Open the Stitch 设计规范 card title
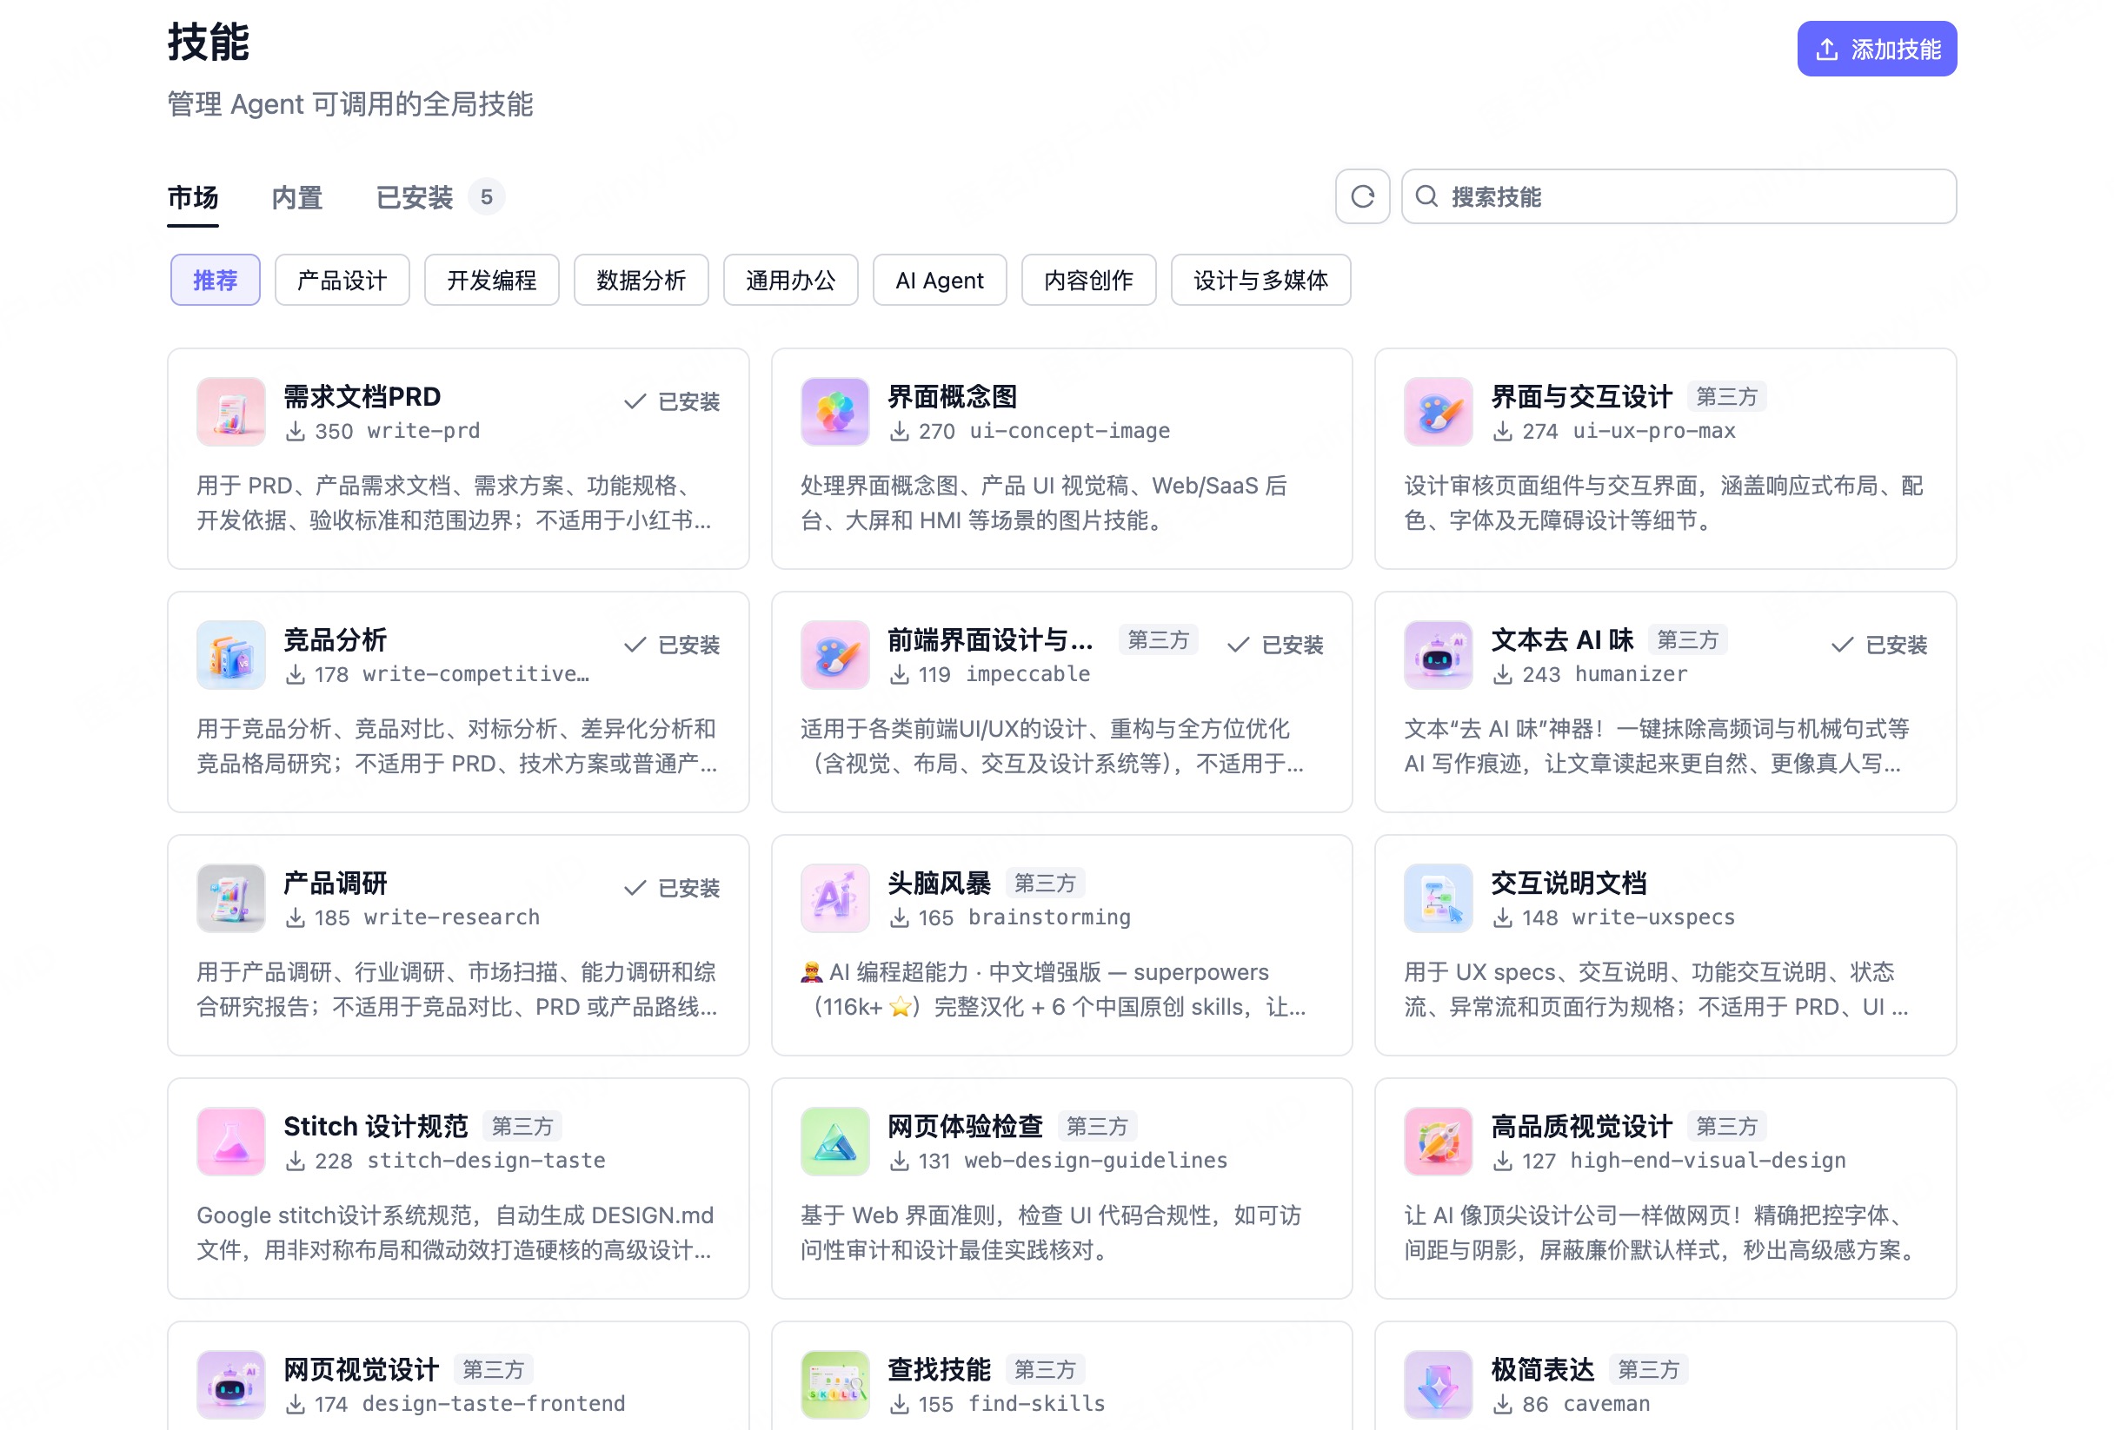2114x1430 pixels. (x=376, y=1125)
